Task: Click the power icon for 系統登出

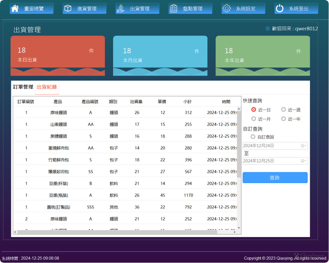Action: [x=280, y=9]
